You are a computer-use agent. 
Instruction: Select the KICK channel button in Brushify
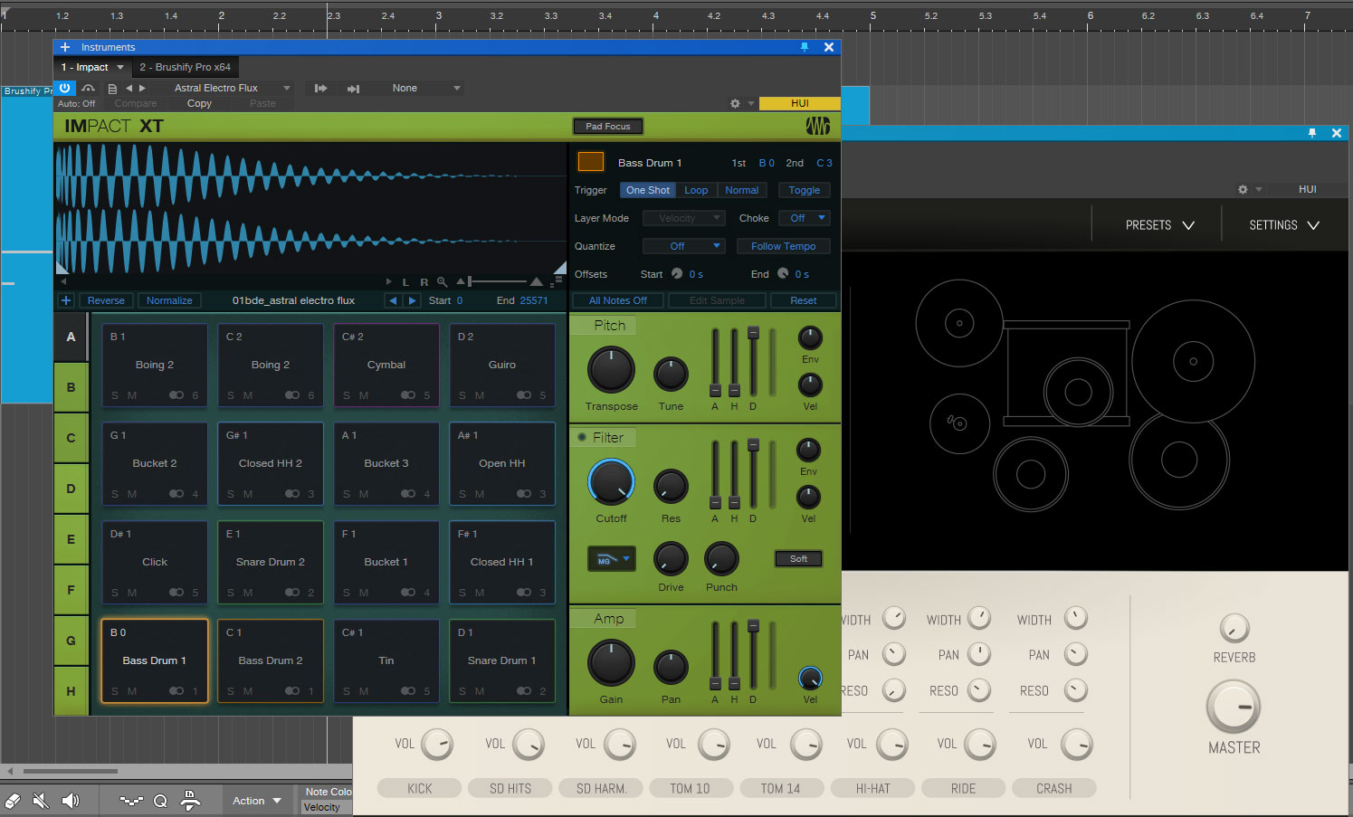419,788
